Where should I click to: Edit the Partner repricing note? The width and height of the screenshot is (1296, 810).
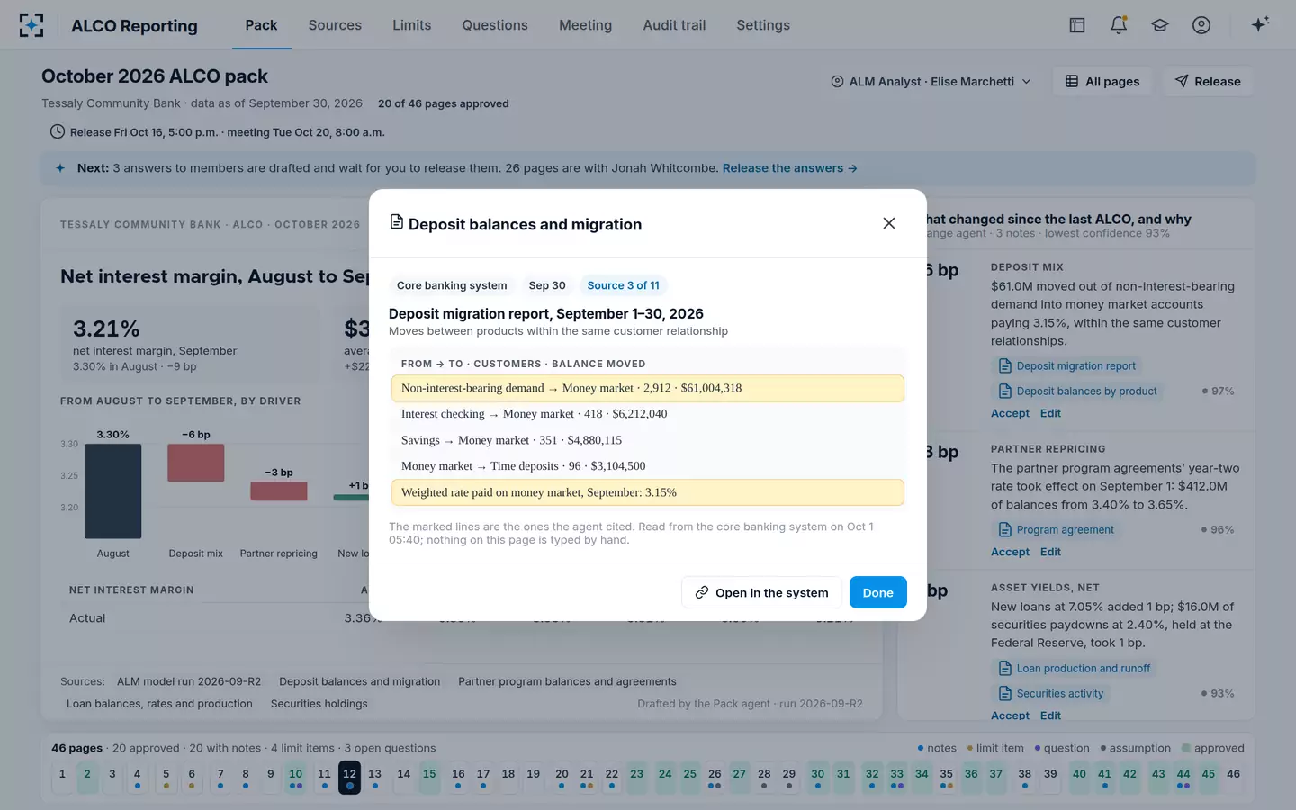[1050, 552]
